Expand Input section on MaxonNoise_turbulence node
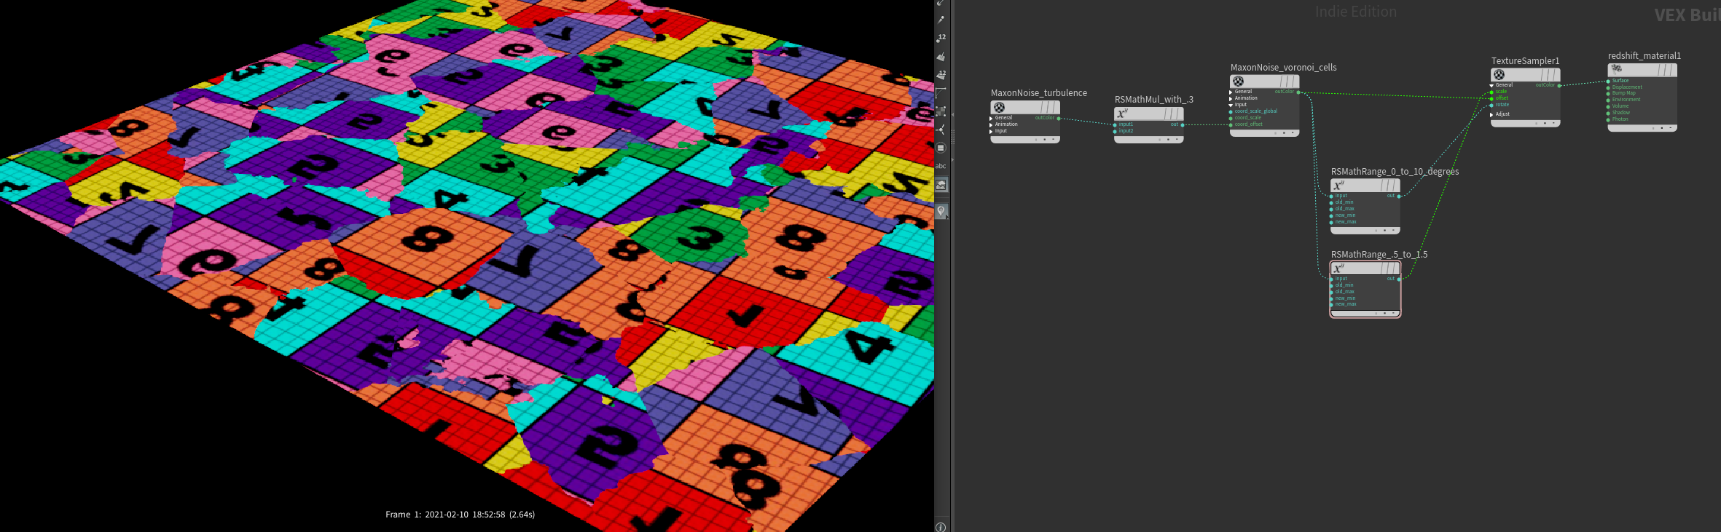The width and height of the screenshot is (1721, 532). 992,131
